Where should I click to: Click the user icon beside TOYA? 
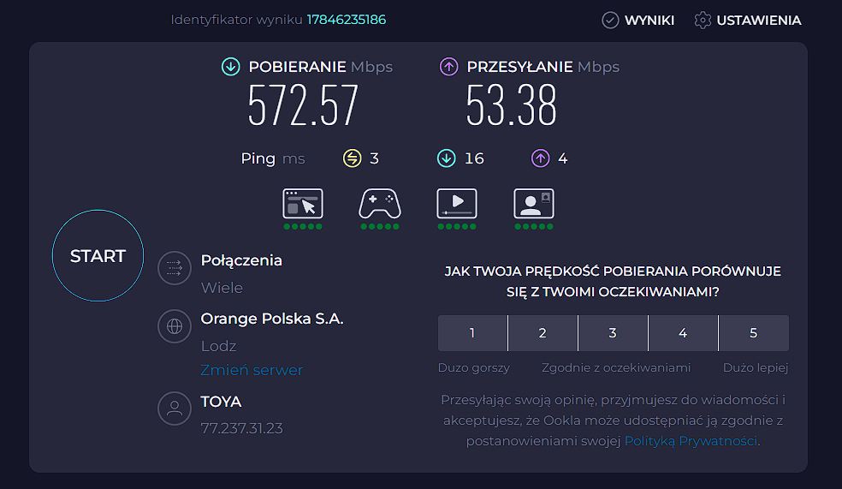pyautogui.click(x=175, y=408)
